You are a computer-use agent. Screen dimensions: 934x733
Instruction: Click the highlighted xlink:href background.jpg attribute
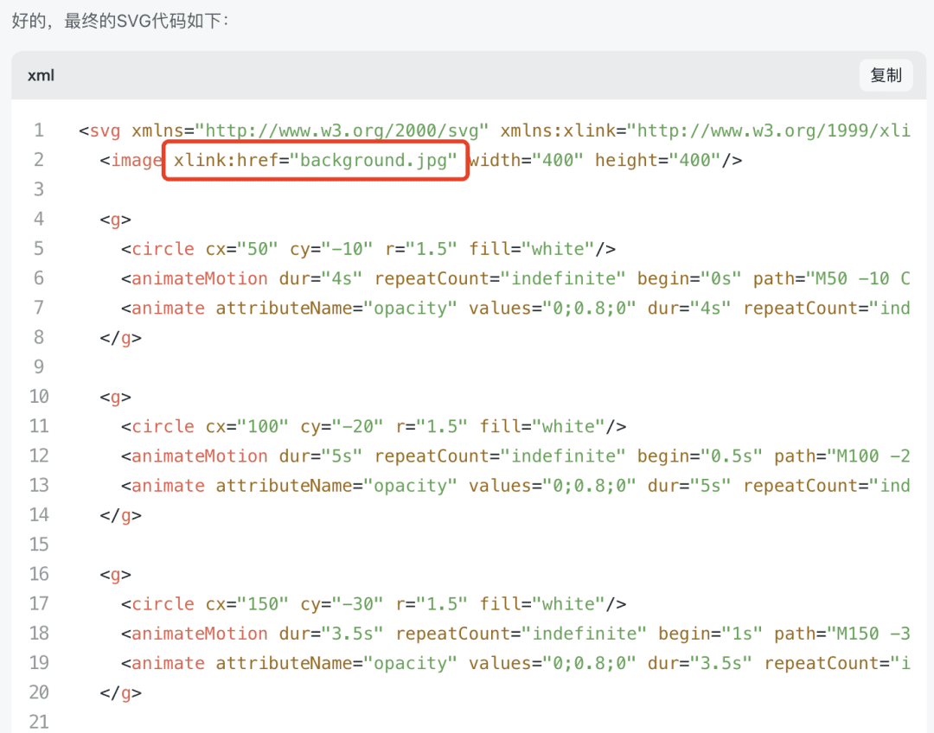click(x=315, y=160)
